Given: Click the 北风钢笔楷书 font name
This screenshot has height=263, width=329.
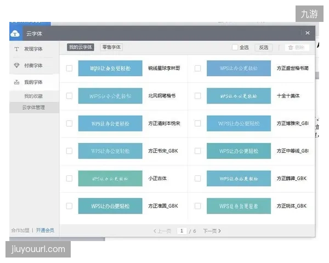Looking at the screenshot, I should coord(162,96).
